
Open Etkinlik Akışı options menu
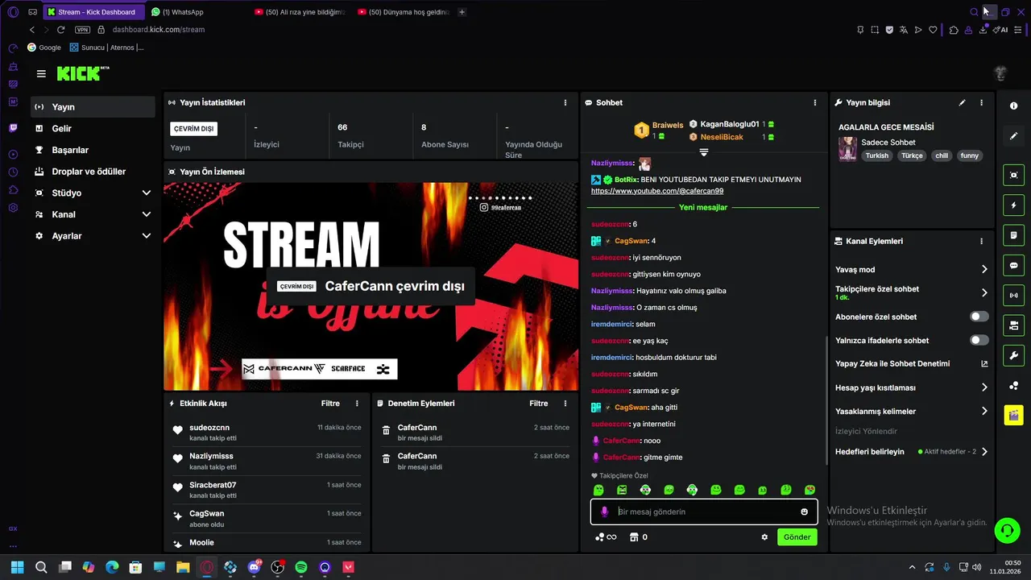click(x=357, y=404)
